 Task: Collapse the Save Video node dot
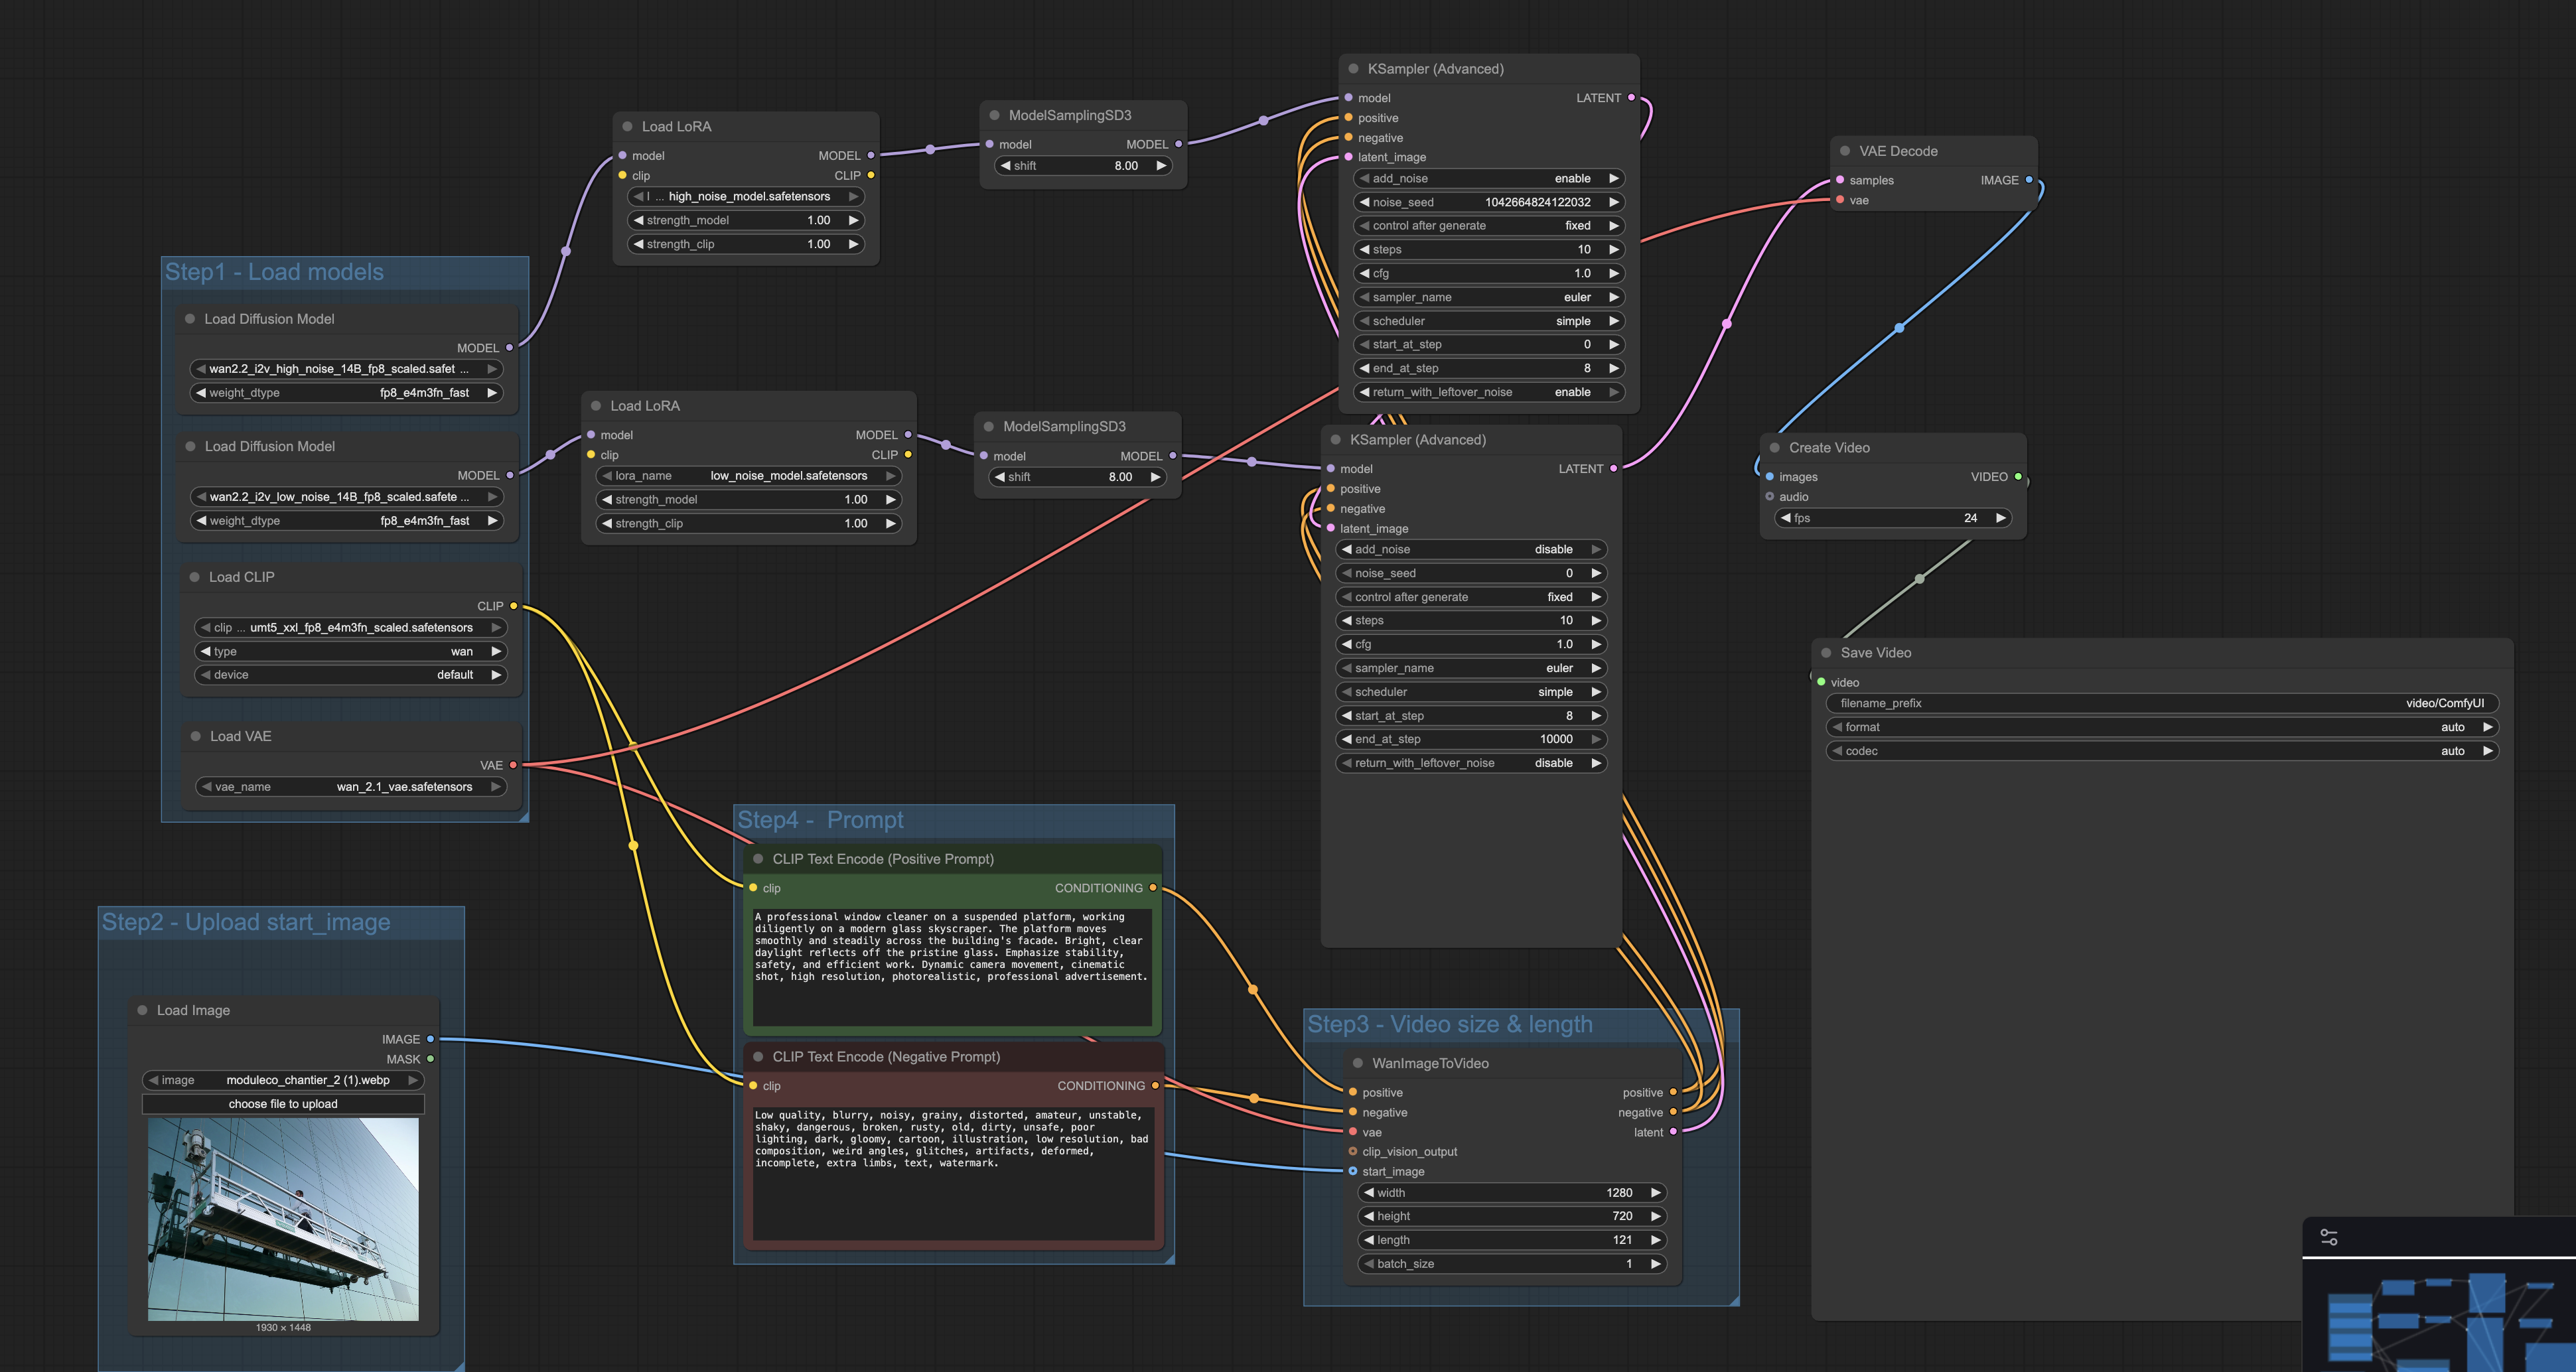tap(1826, 652)
